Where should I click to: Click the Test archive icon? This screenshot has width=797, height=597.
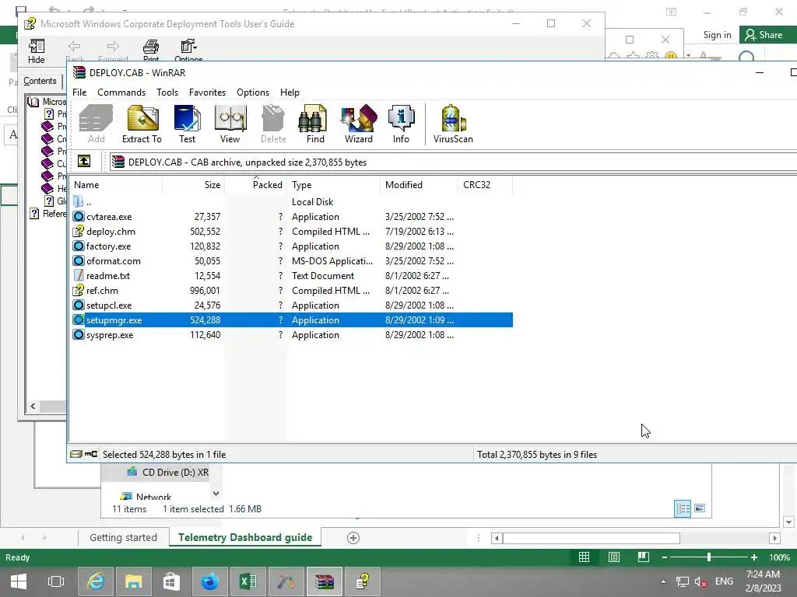pyautogui.click(x=187, y=124)
